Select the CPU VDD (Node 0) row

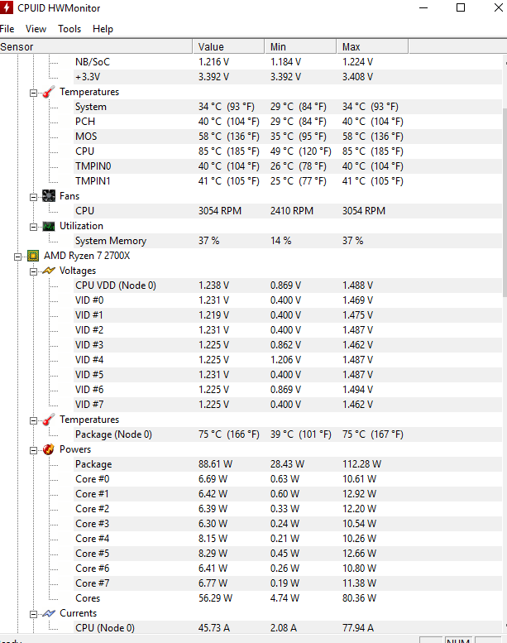[x=116, y=286]
